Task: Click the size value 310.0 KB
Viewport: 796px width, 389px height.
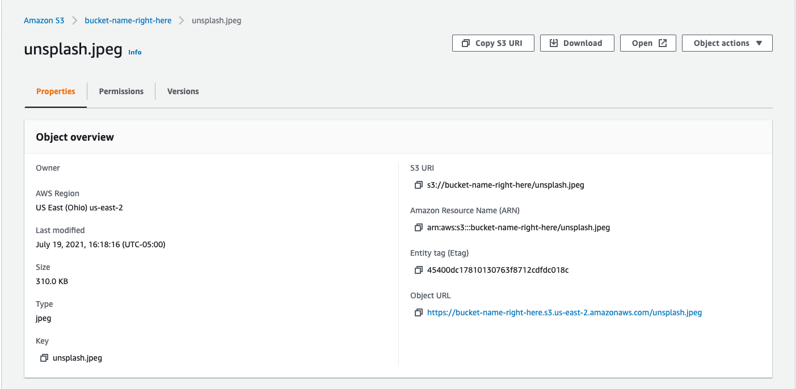Action: point(52,281)
